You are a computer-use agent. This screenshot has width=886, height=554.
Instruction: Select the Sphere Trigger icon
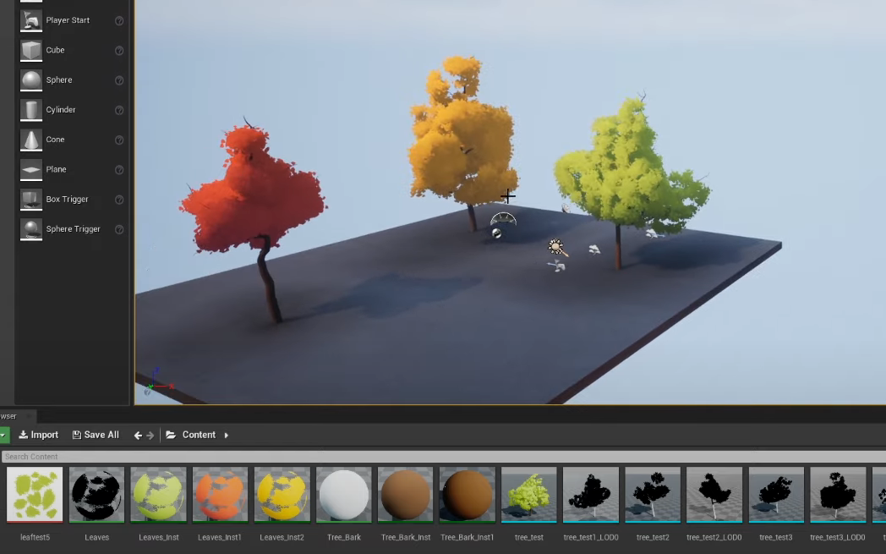[x=31, y=228]
